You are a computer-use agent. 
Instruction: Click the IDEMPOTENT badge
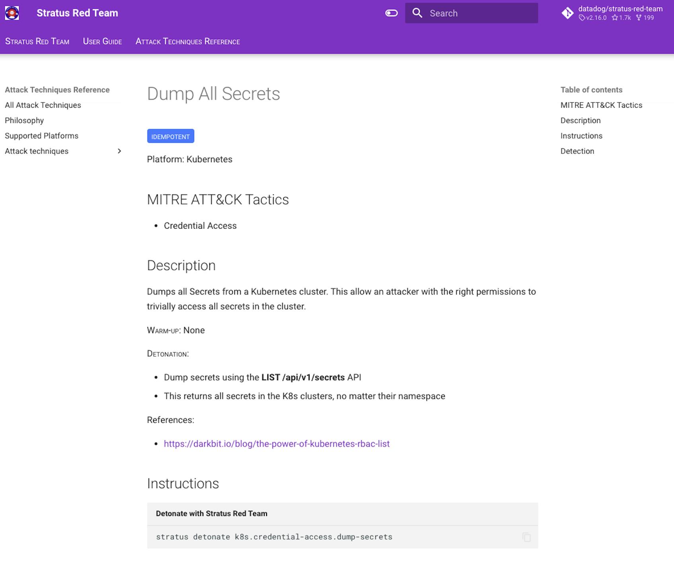[x=170, y=136]
